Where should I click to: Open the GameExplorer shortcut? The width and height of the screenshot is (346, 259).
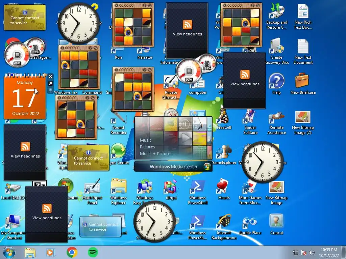tap(224, 154)
